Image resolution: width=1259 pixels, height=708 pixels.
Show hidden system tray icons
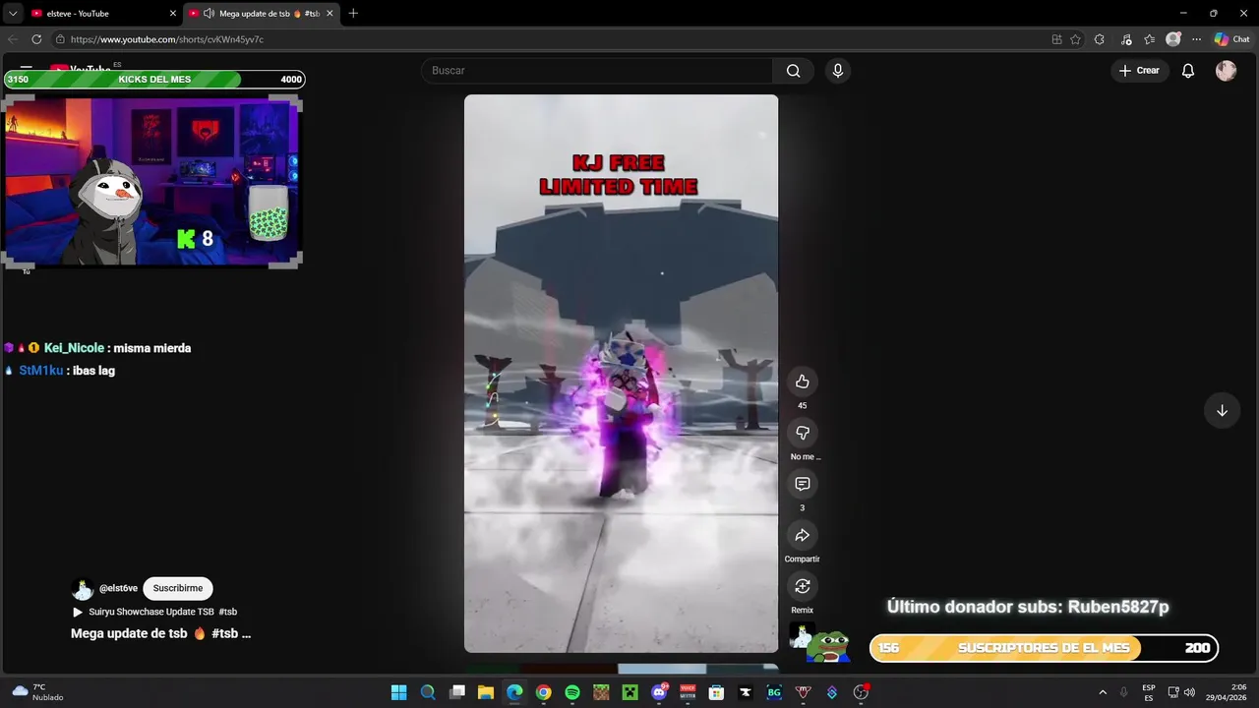coord(1103,692)
